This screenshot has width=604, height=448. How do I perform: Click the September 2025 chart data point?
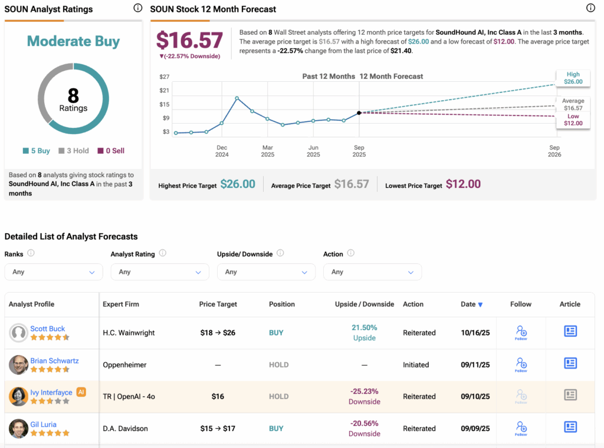(359, 112)
